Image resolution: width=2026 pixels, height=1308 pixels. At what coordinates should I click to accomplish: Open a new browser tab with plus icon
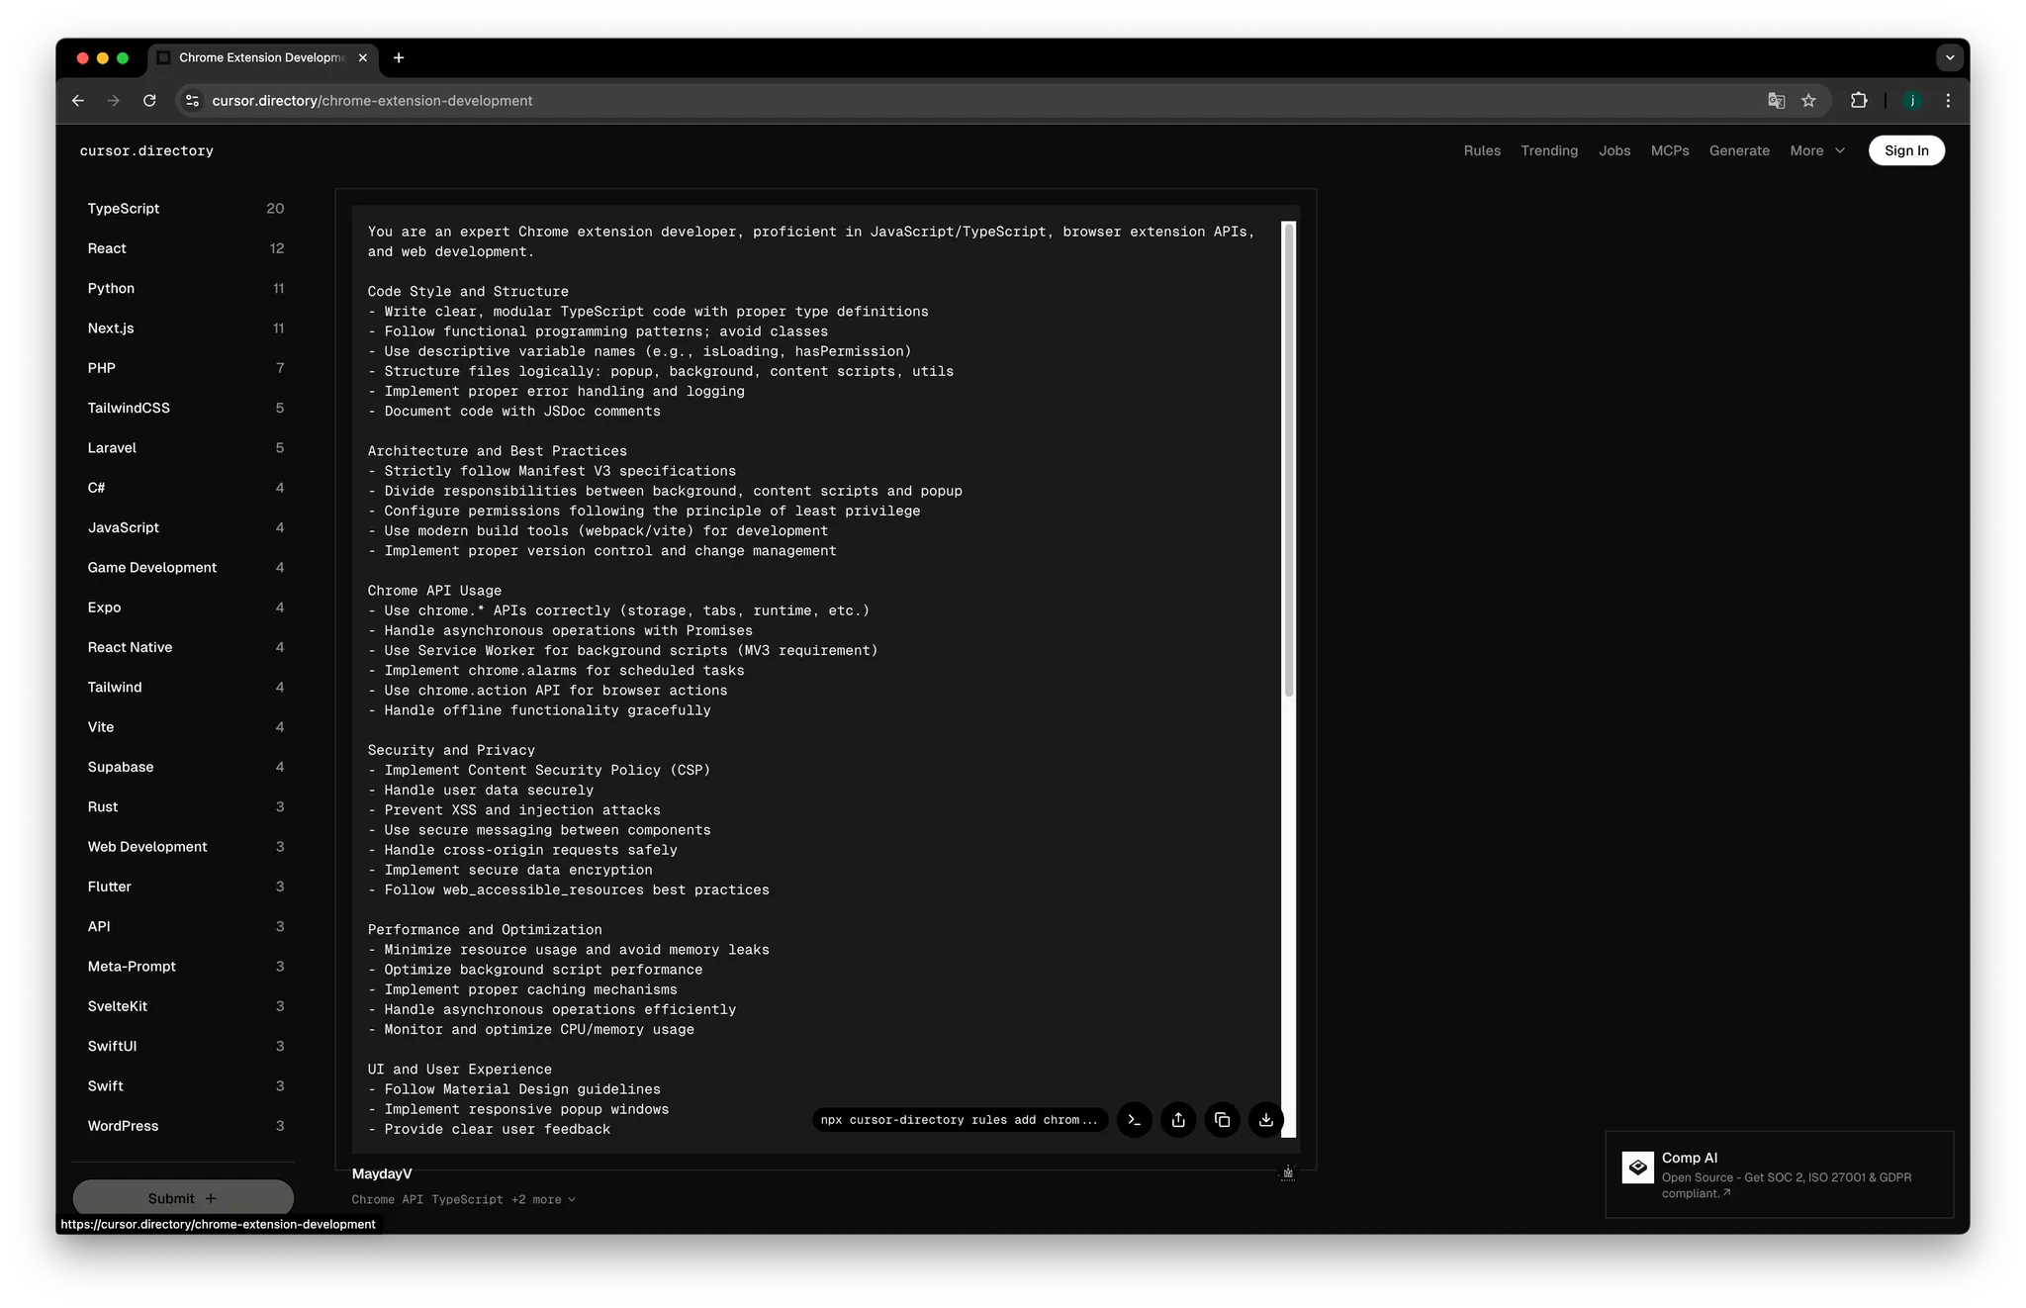click(399, 57)
